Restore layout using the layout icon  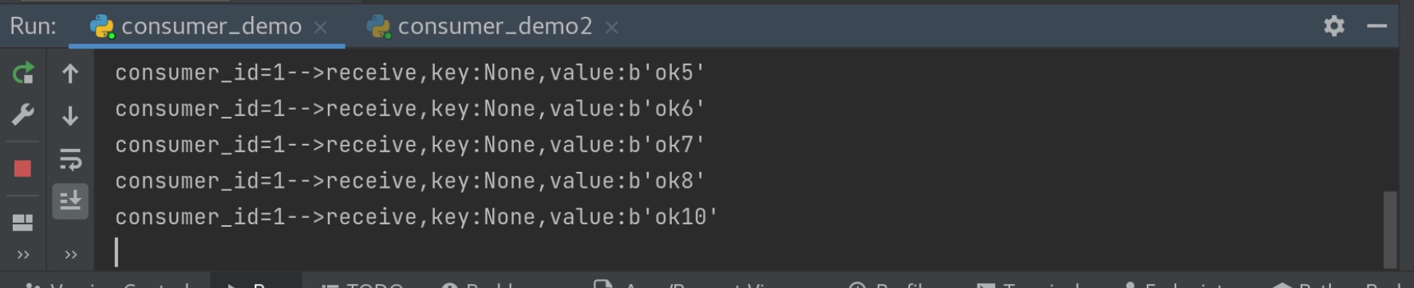[23, 222]
